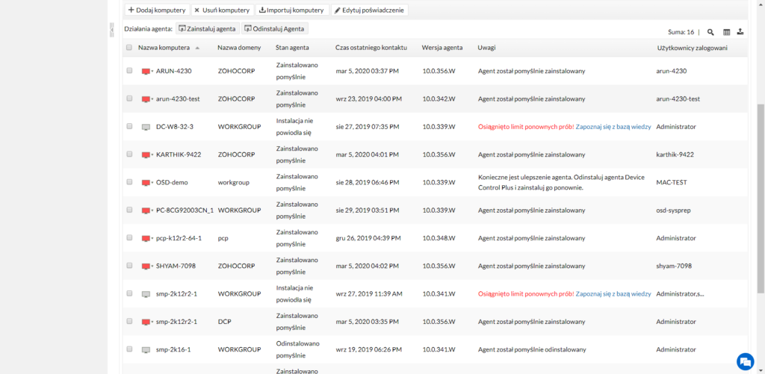Check the box for KARTHIK-9422 row

point(129,155)
